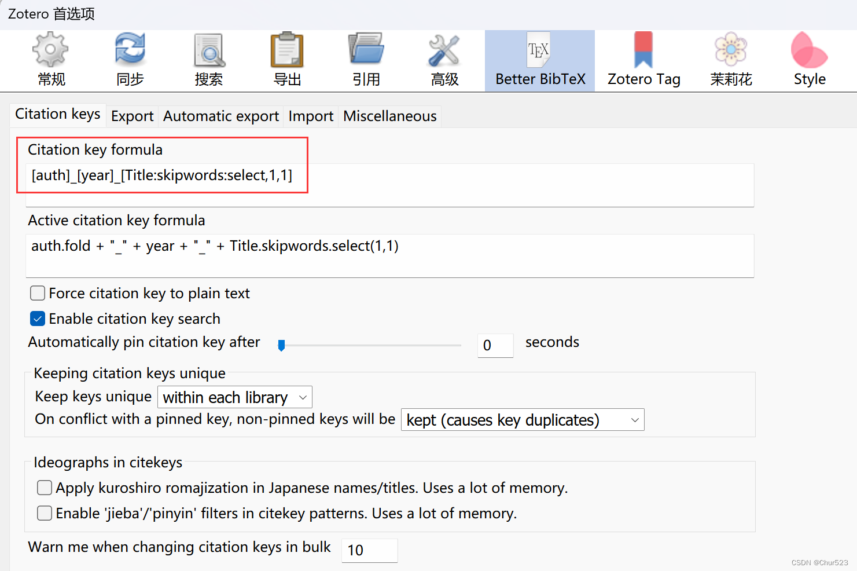Enable kuroshiro romajization checkbox
This screenshot has height=571, width=857.
(45, 488)
